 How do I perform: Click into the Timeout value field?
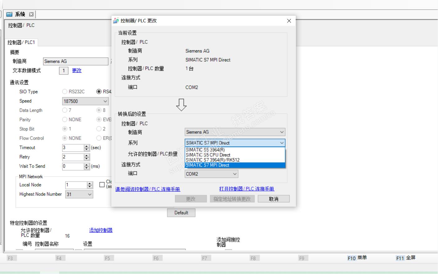pos(73,148)
